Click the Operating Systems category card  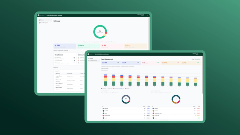tap(65, 59)
